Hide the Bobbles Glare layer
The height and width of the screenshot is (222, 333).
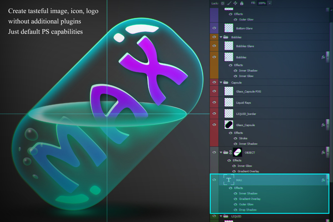pos(214,46)
